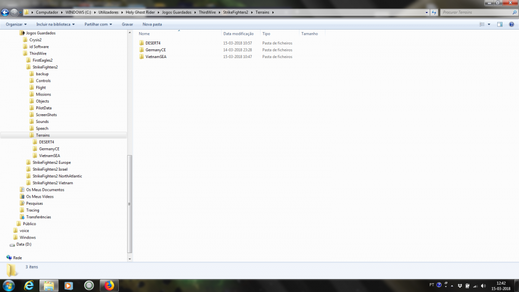
Task: Select Crysis2 in the folder tree
Action: [x=35, y=40]
